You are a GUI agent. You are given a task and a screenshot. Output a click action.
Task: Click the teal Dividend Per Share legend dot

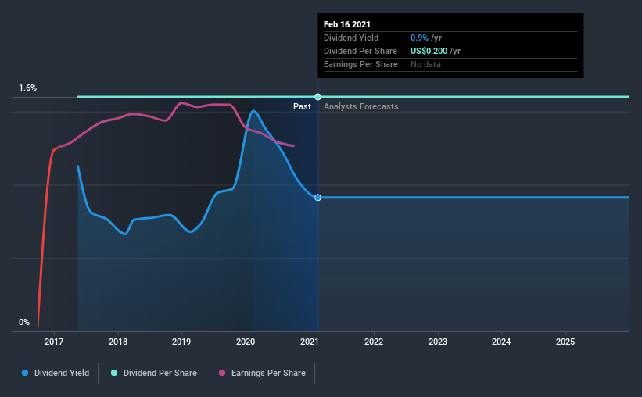click(x=114, y=373)
